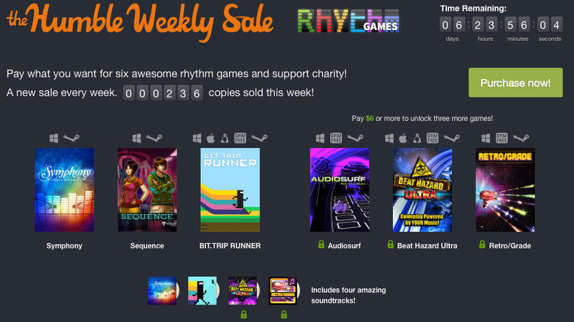Viewport: 574px width, 322px height.
Task: Open the Retro/Grade soundtrack thumbnail
Action: coord(283,291)
